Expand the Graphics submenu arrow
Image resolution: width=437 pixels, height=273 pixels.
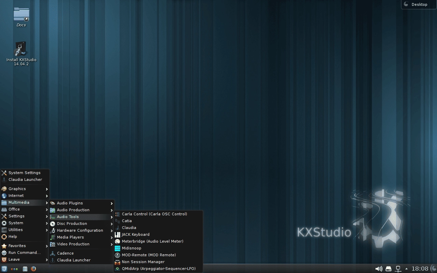[47, 189]
